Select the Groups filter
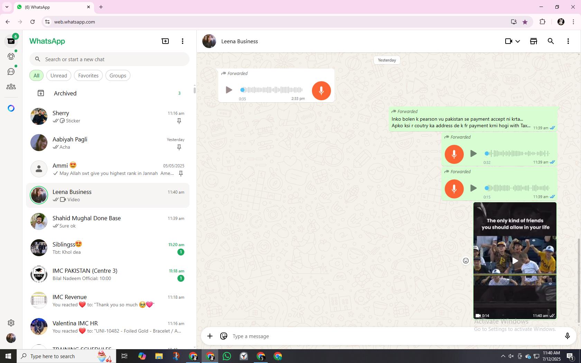The image size is (581, 363). 118,76
